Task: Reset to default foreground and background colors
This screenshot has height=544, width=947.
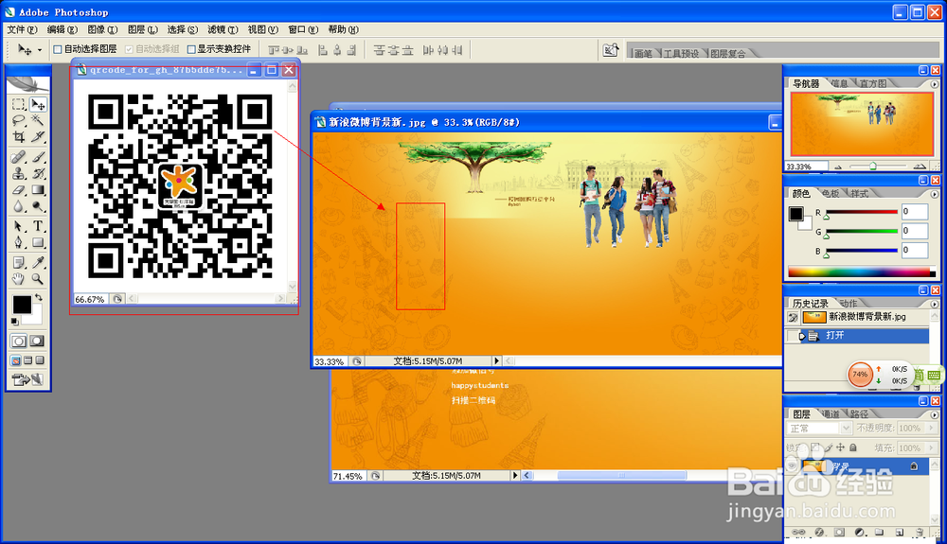Action: 14,322
